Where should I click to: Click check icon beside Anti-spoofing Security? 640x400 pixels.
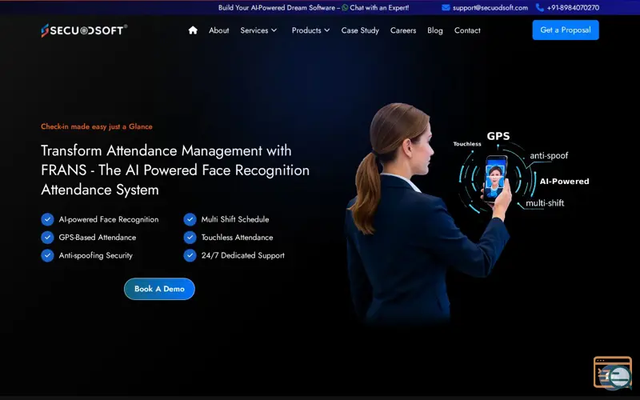pyautogui.click(x=47, y=255)
